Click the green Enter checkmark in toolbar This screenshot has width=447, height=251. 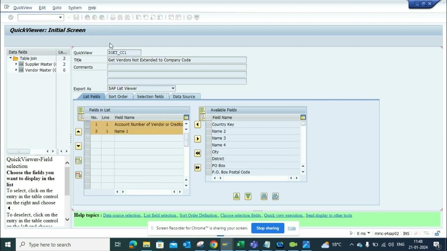point(11,17)
